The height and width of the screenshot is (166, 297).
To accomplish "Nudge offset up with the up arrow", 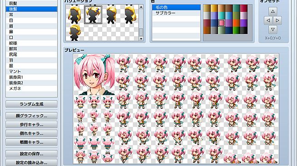I will (x=273, y=11).
